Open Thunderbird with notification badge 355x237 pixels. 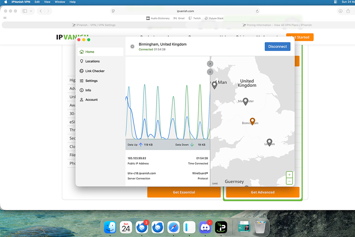click(142, 227)
